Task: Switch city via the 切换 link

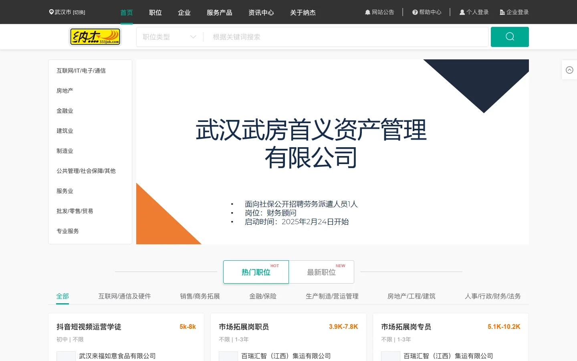Action: pyautogui.click(x=79, y=12)
